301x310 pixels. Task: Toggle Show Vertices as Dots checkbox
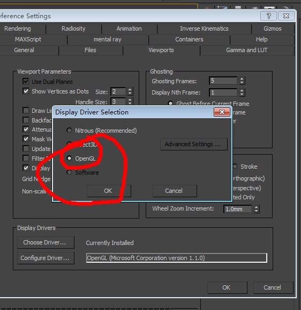tap(26, 91)
